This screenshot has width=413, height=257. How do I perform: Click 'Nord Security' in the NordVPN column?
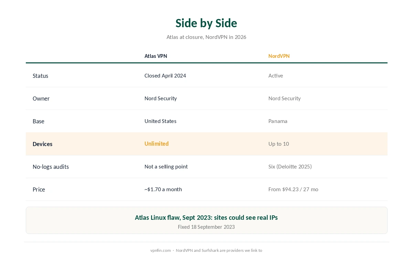click(x=284, y=99)
